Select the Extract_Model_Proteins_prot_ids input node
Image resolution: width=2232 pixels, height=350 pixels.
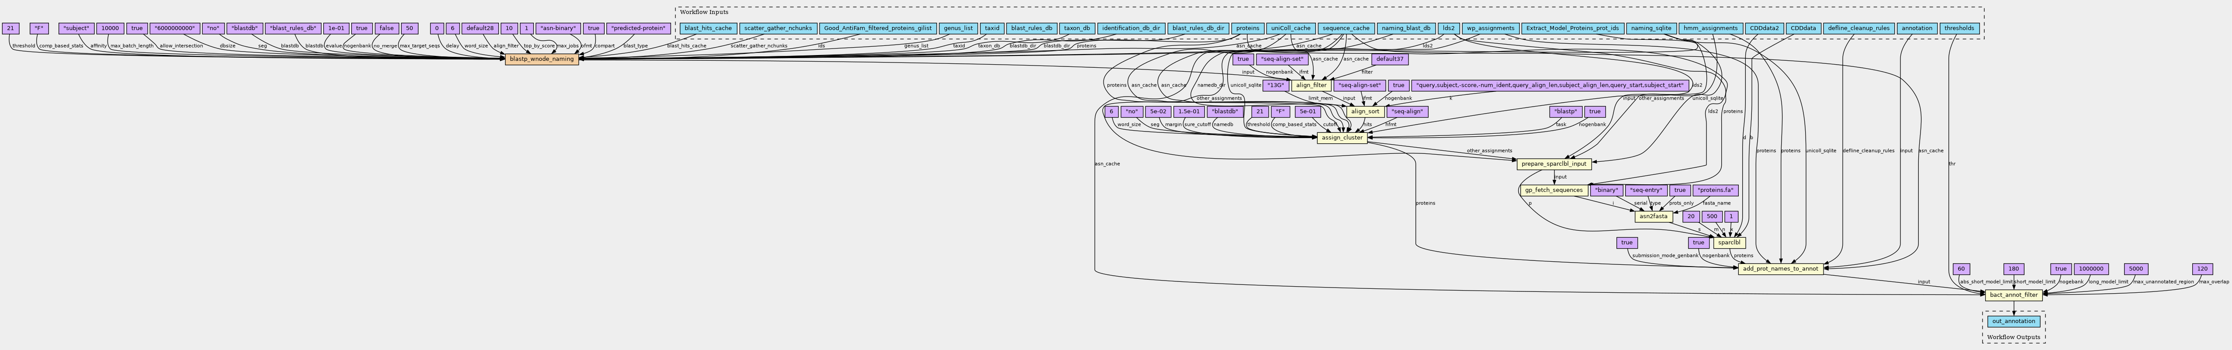(x=1572, y=28)
